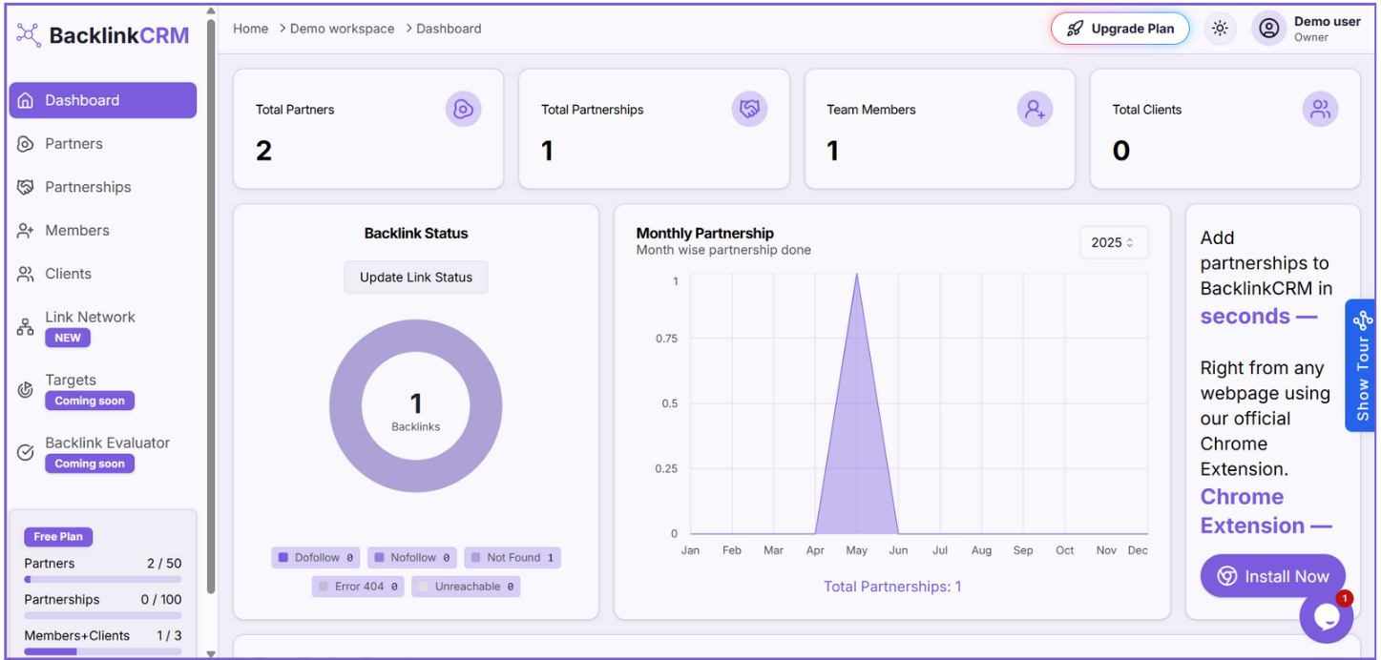1381x660 pixels.
Task: Expand the Demo user Owner account menu
Action: (1327, 29)
